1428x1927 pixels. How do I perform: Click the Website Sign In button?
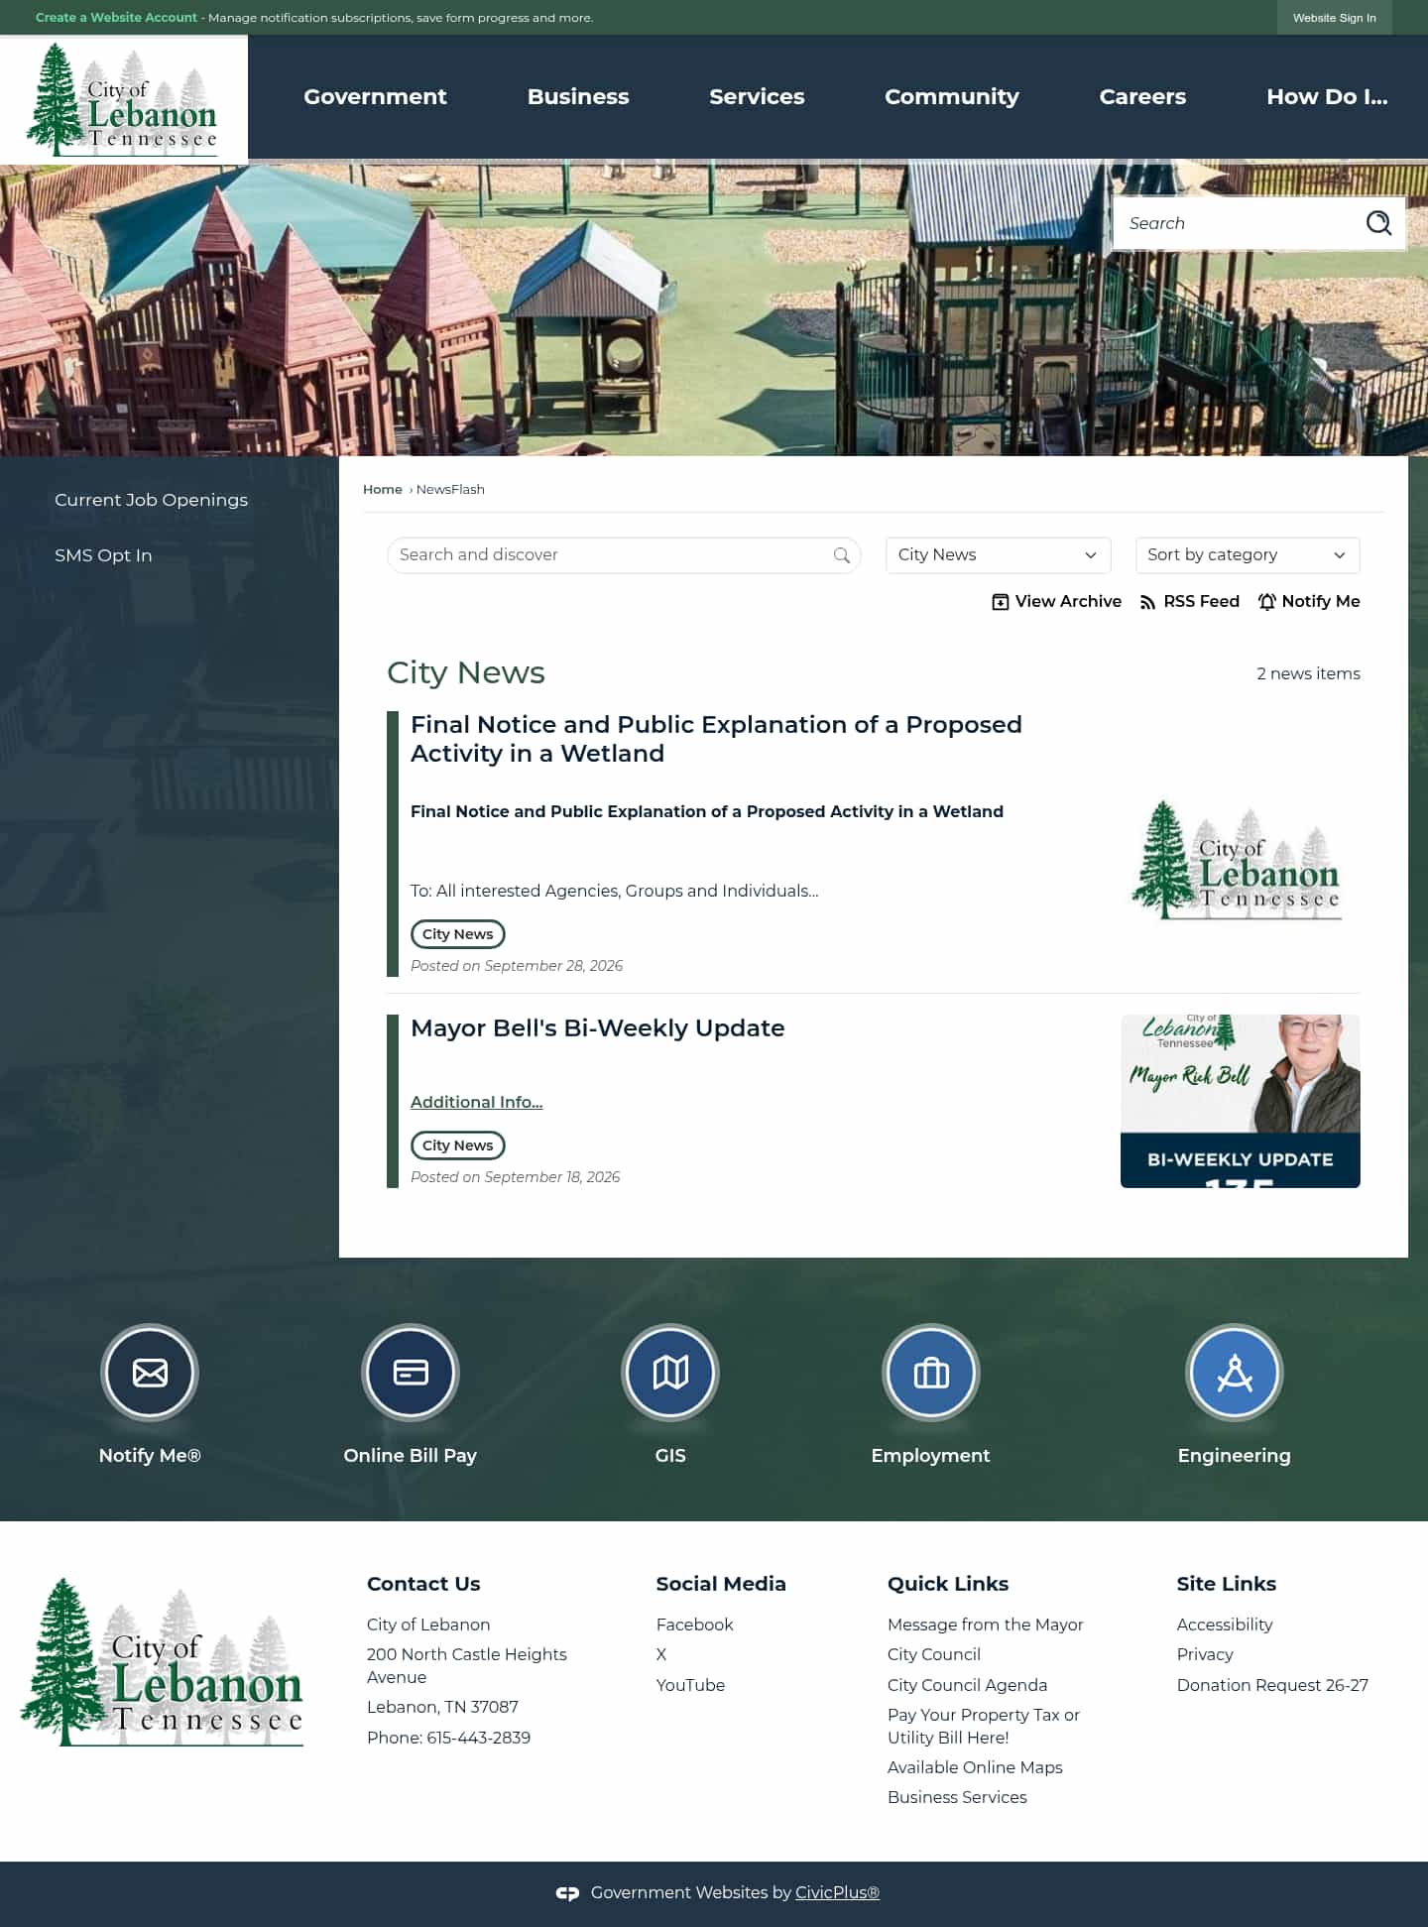tap(1334, 18)
